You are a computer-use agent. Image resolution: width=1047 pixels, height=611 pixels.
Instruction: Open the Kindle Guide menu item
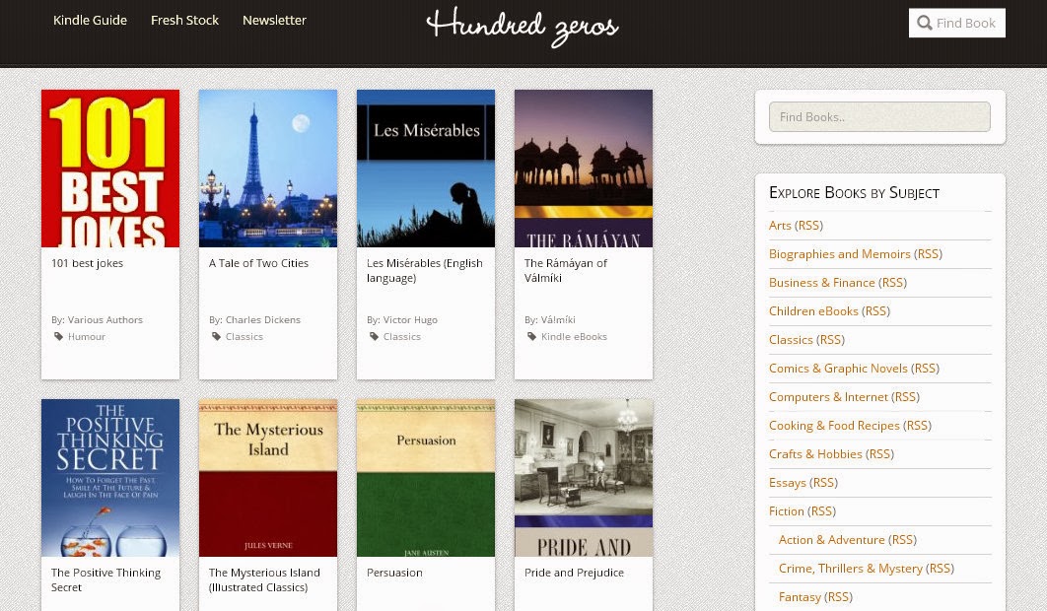(x=90, y=20)
